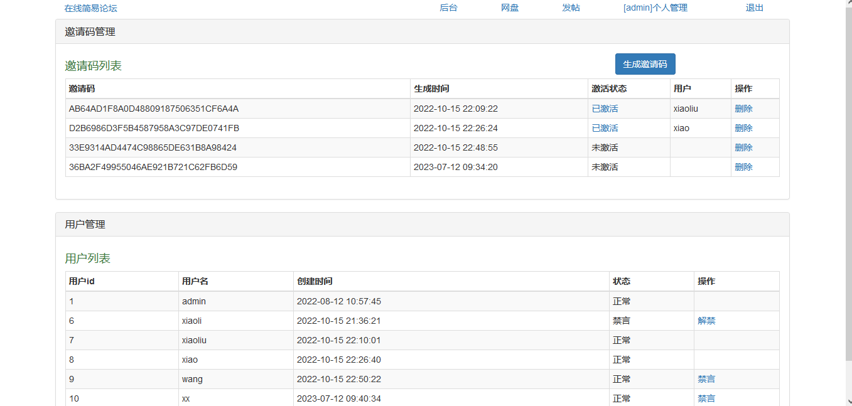Select 发帖 in the top navigation
Viewport: 852px width, 406px height.
(x=571, y=8)
